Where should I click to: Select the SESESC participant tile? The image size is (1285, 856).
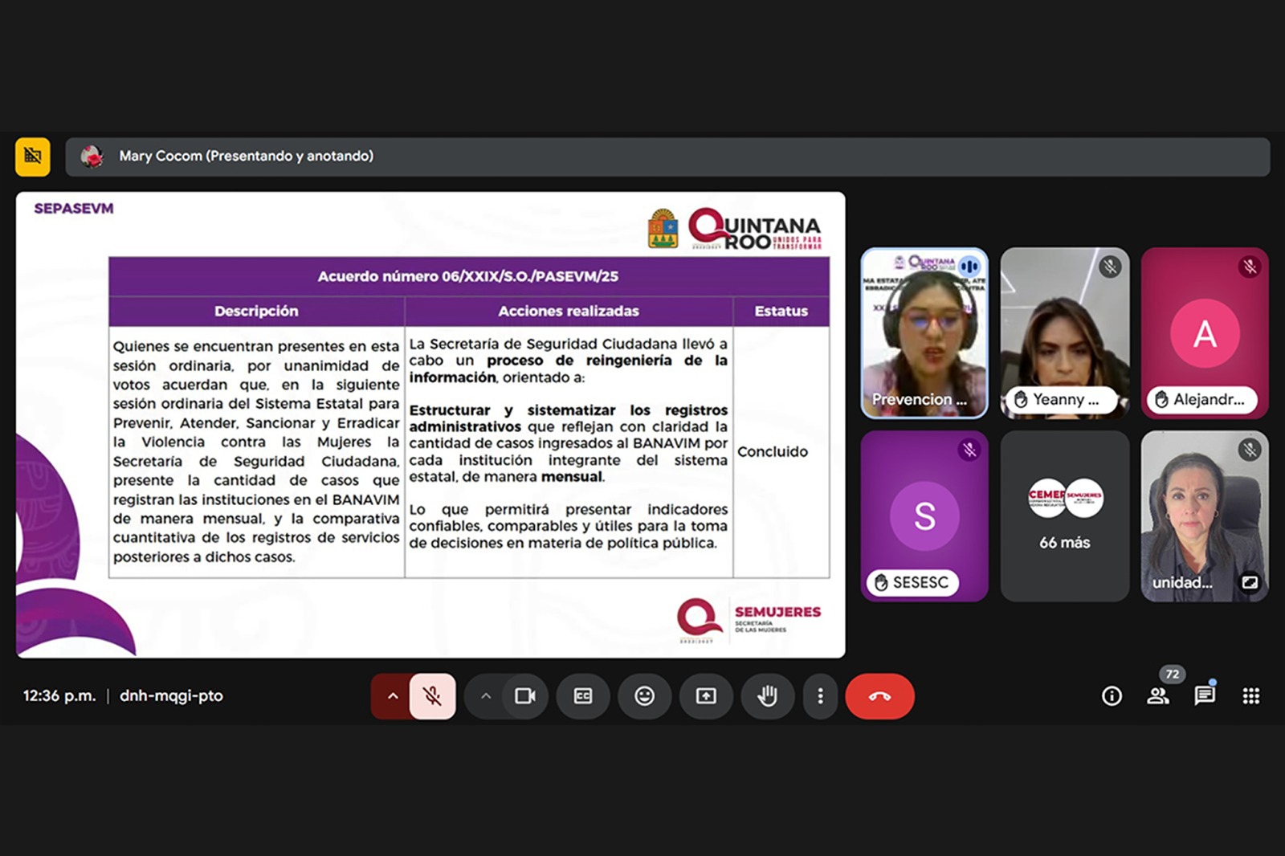point(924,516)
